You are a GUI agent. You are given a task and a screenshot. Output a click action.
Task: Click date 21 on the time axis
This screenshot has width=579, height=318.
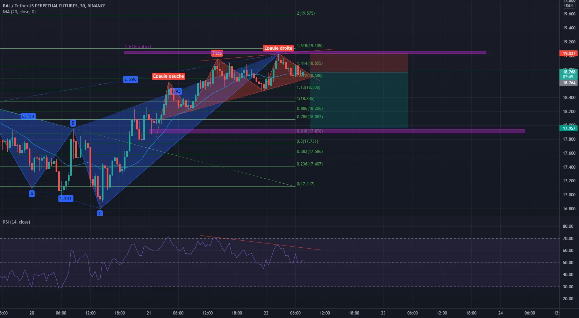click(149, 313)
